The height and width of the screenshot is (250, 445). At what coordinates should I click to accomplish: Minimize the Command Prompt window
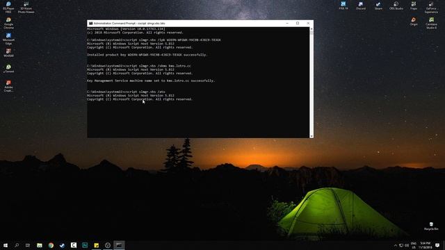287,23
